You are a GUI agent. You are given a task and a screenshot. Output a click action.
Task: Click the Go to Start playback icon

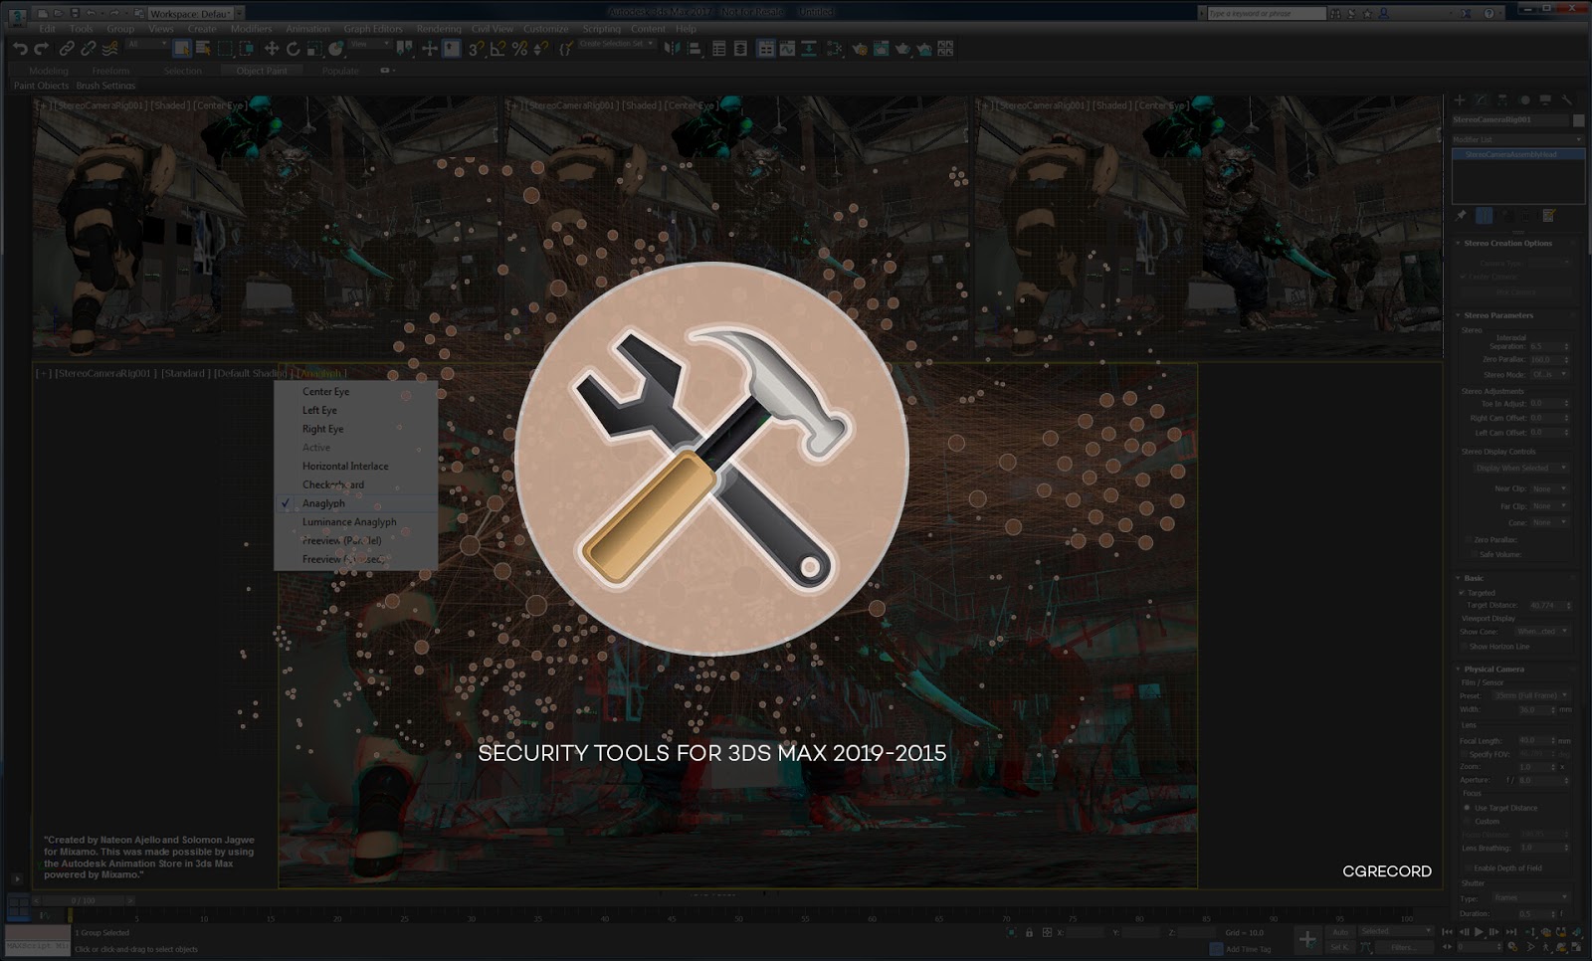point(1447,932)
